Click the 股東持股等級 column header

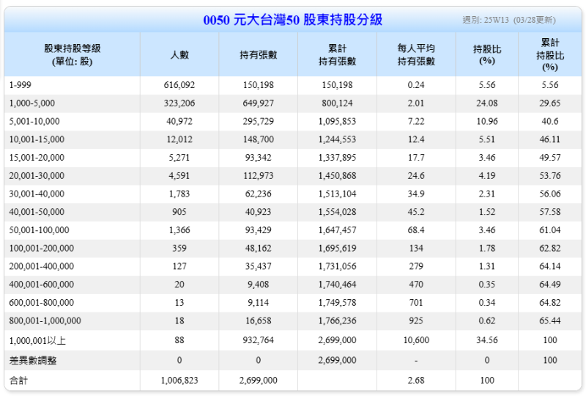[72, 54]
